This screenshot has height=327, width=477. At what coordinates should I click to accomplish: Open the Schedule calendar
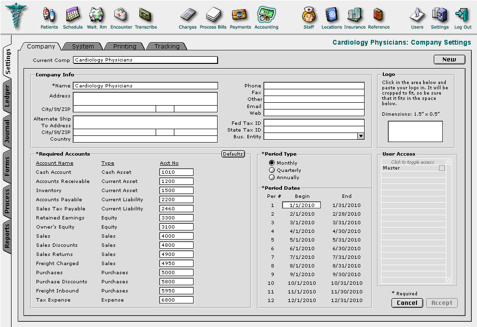73,18
